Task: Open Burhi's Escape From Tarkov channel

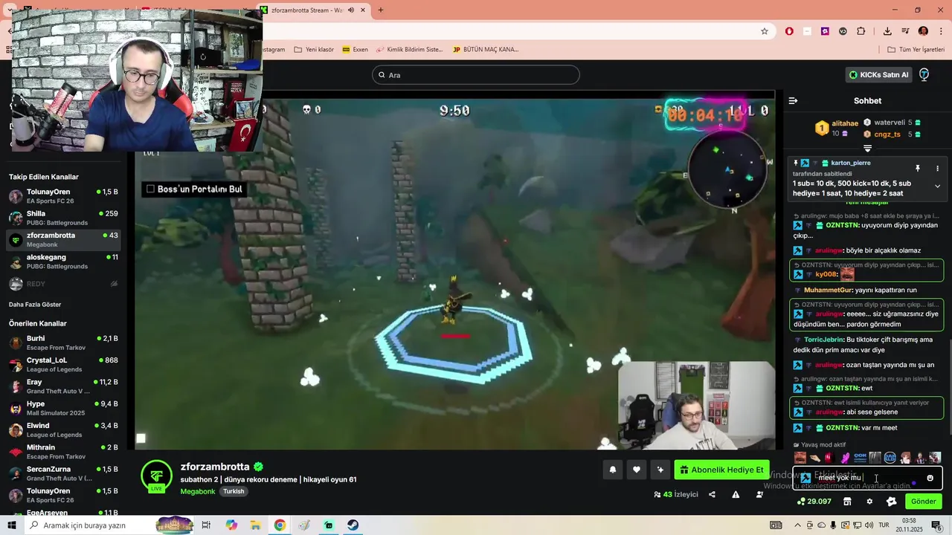Action: pos(64,343)
